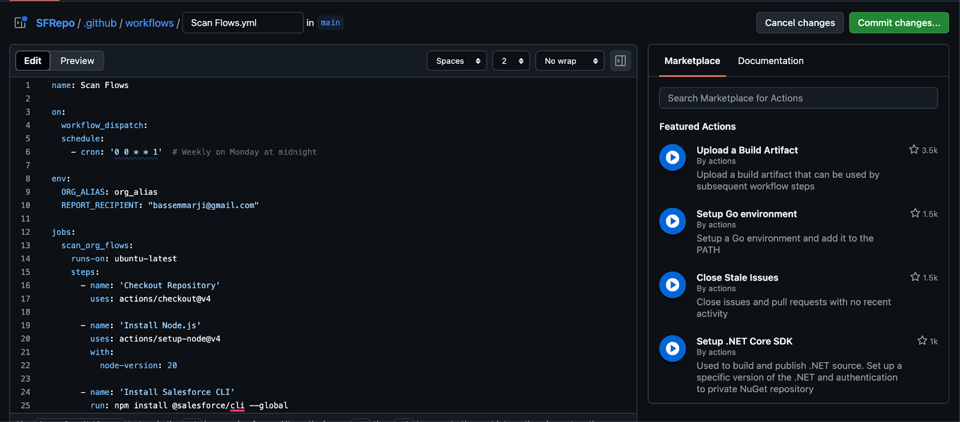This screenshot has width=960, height=422.
Task: Switch to Preview mode
Action: 77,61
